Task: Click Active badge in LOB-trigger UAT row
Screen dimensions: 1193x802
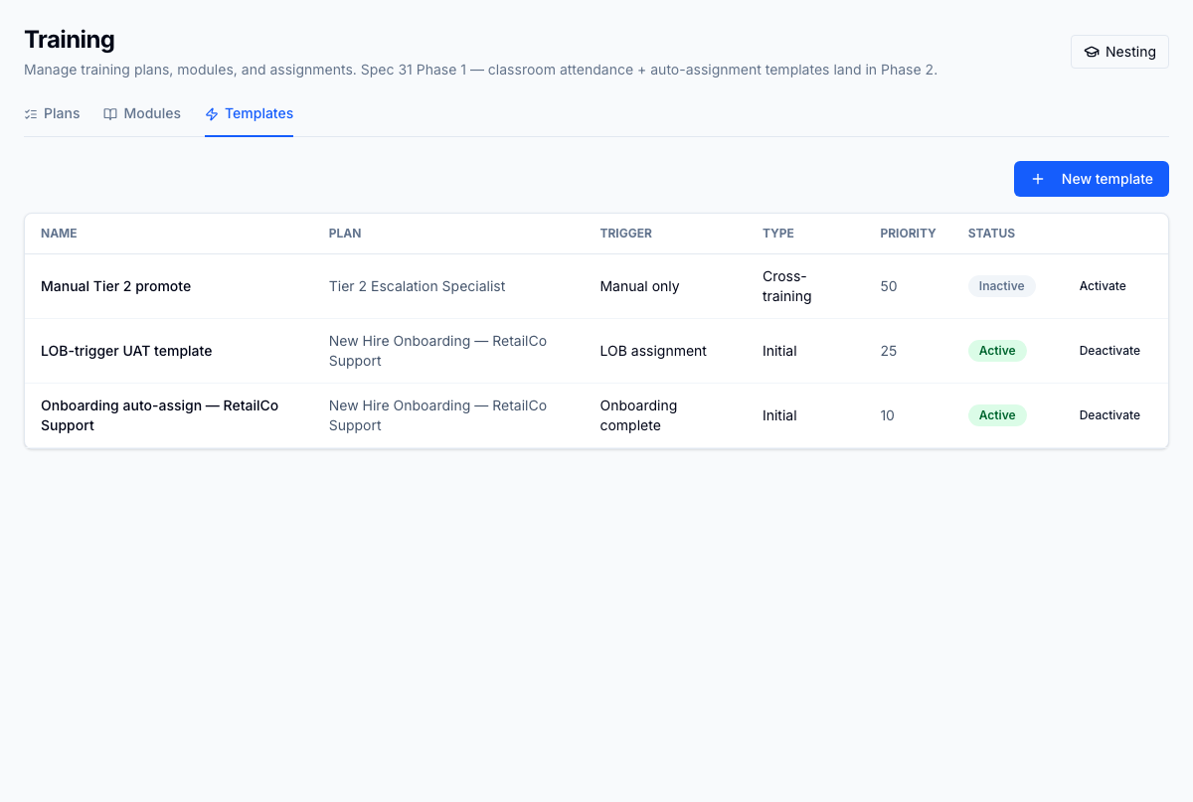Action: (997, 351)
